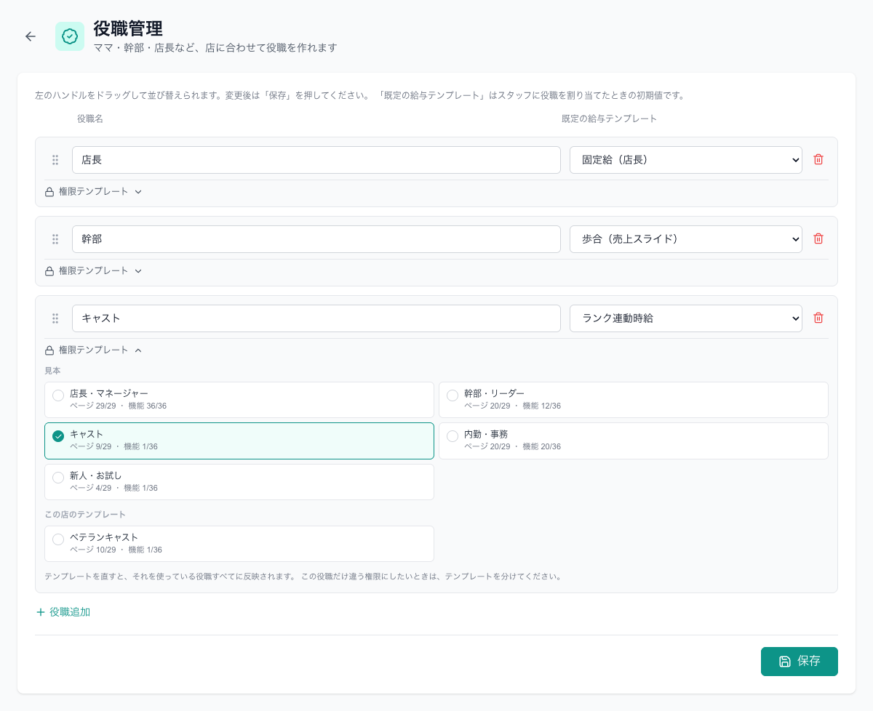Grab the drag handle for 幹部 row
Viewport: 873px width, 711px height.
[x=55, y=239]
